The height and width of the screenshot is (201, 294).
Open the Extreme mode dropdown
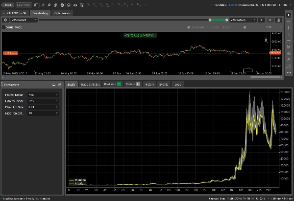(43, 100)
